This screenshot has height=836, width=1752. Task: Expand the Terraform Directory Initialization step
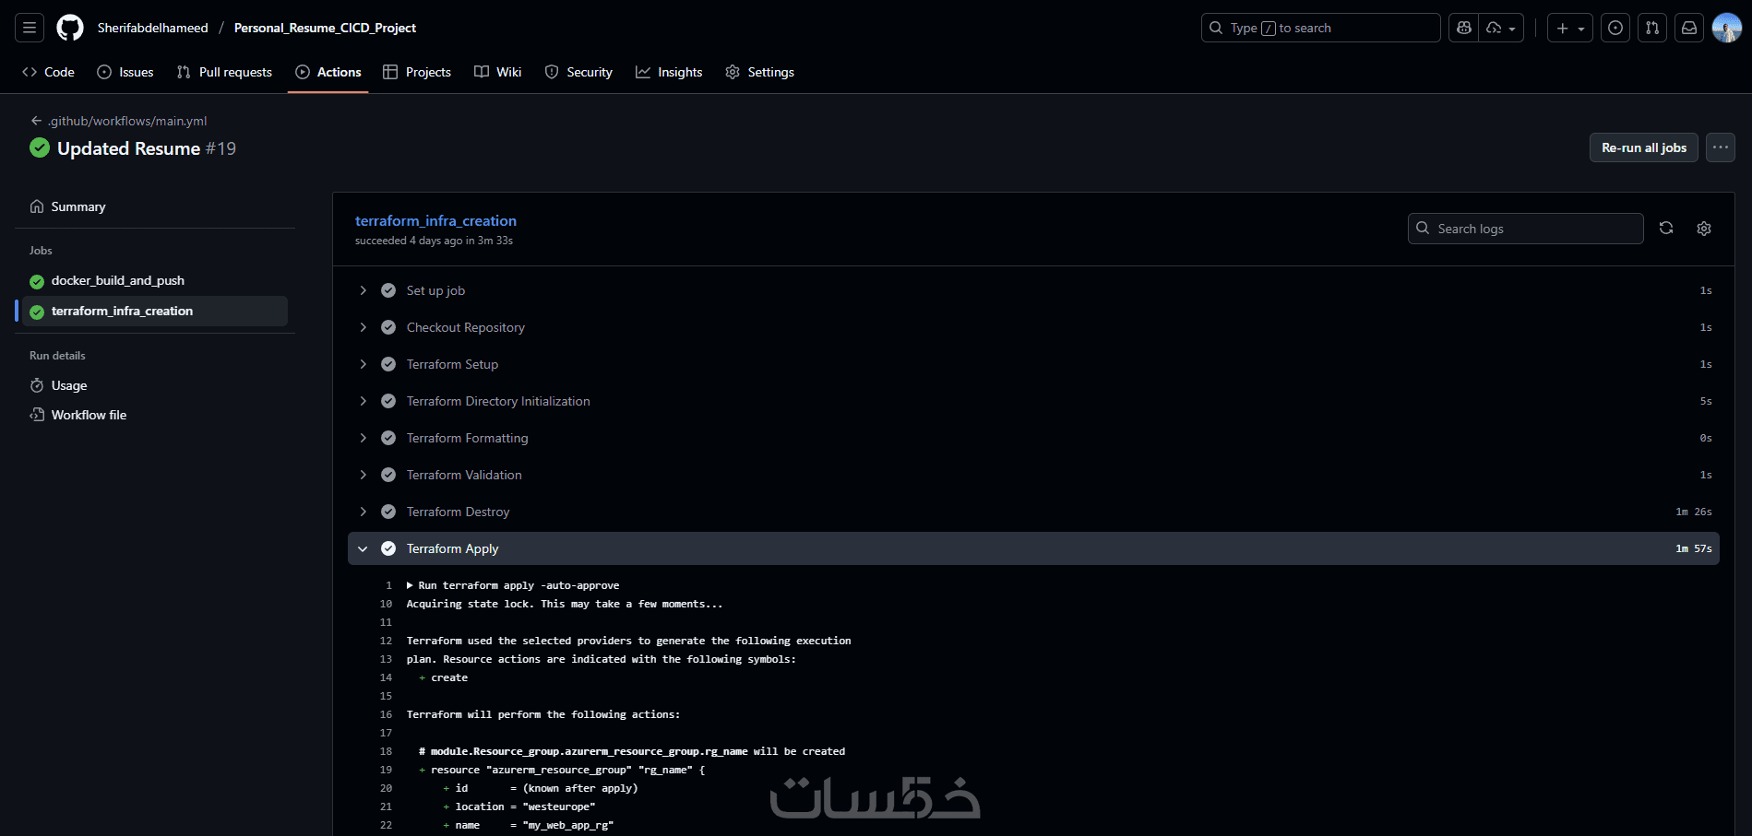363,401
